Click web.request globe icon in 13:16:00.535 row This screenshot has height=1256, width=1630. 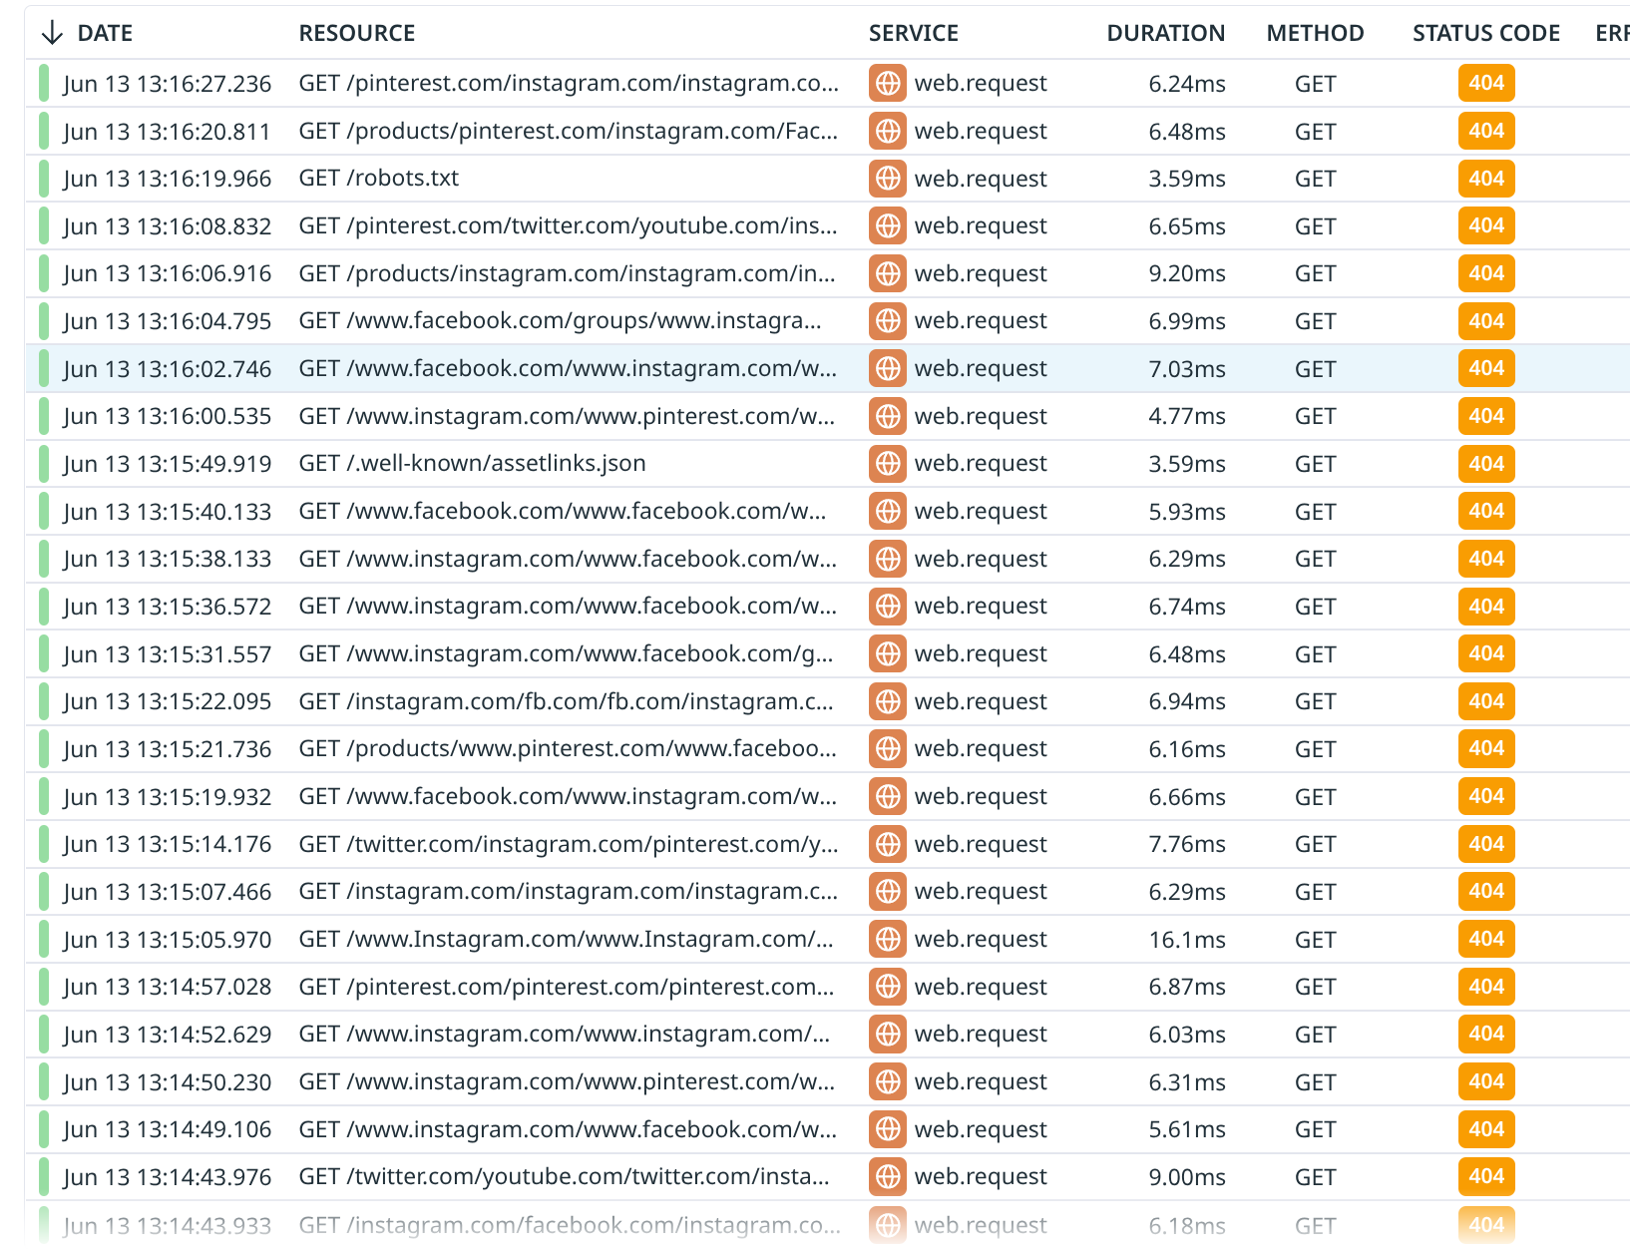(888, 416)
